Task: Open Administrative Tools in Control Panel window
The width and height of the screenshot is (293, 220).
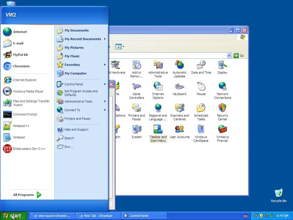Action: click(x=158, y=69)
